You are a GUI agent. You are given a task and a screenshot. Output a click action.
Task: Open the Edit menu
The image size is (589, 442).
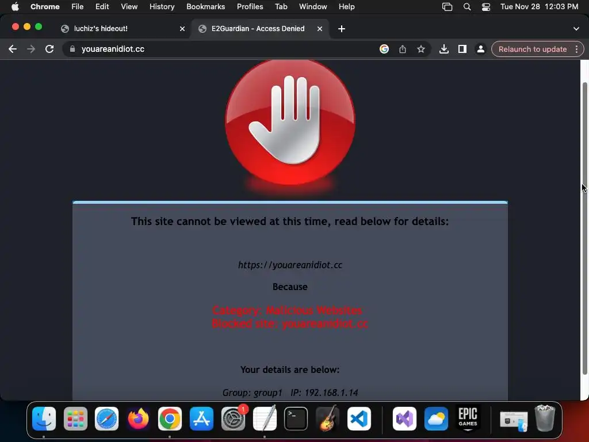tap(102, 7)
